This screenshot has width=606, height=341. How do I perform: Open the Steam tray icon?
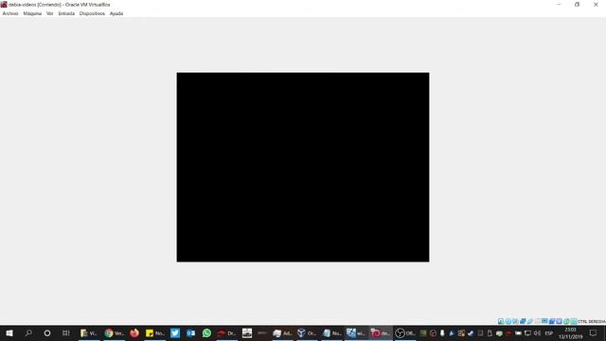tap(471, 332)
